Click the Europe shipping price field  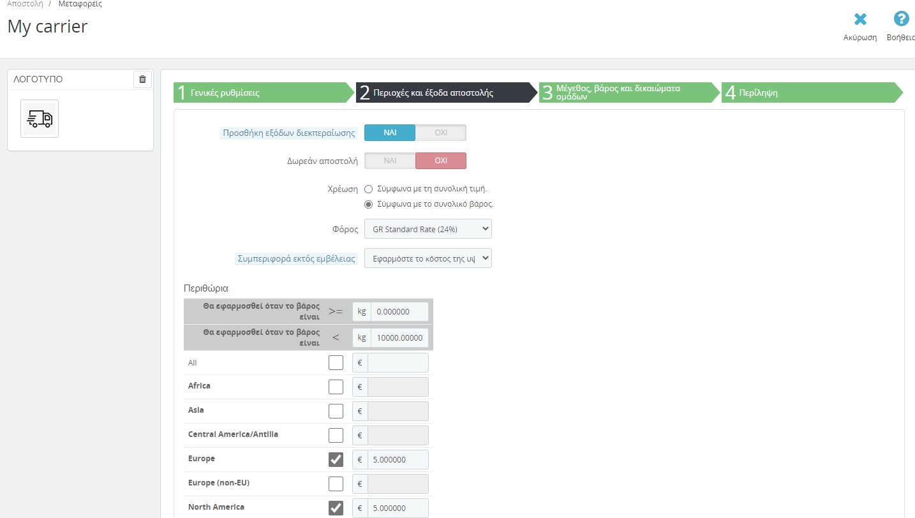pyautogui.click(x=398, y=460)
